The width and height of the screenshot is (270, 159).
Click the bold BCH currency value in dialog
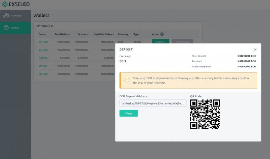(123, 61)
